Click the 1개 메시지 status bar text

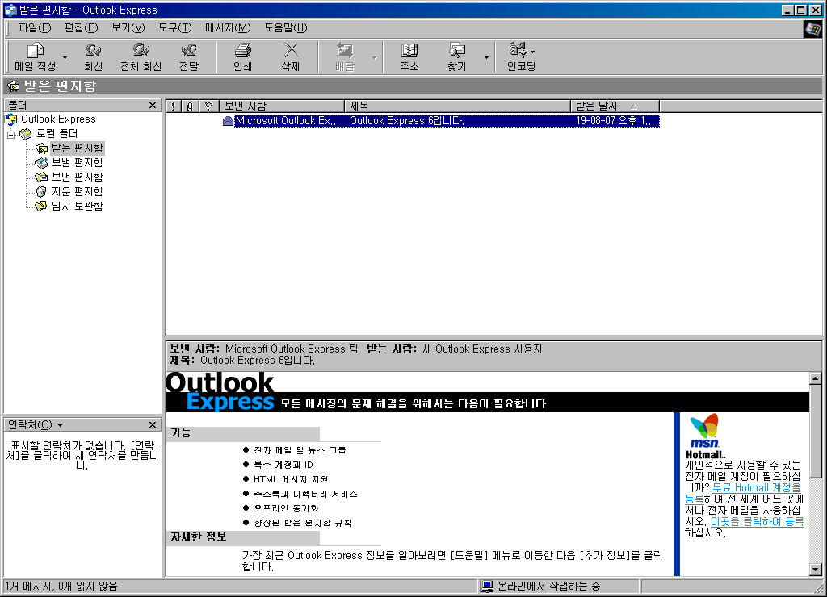click(61, 586)
